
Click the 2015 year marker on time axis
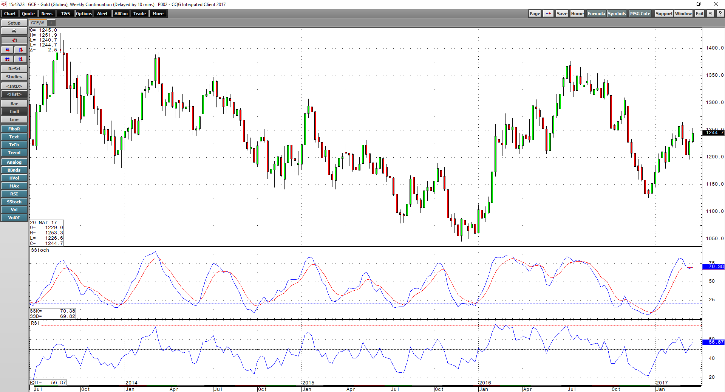pos(308,383)
